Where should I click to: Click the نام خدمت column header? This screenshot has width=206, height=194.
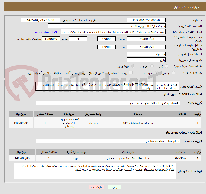click(128, 152)
